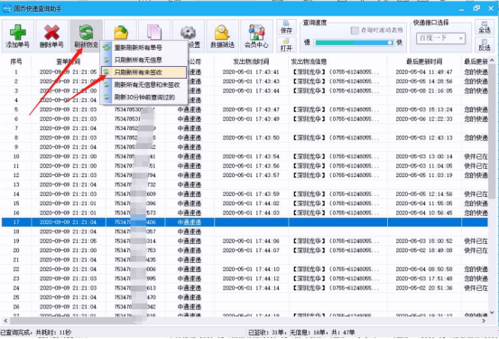499x339 pixels.
Task: Open the 百度一下 interface dropdown
Action: [440, 38]
